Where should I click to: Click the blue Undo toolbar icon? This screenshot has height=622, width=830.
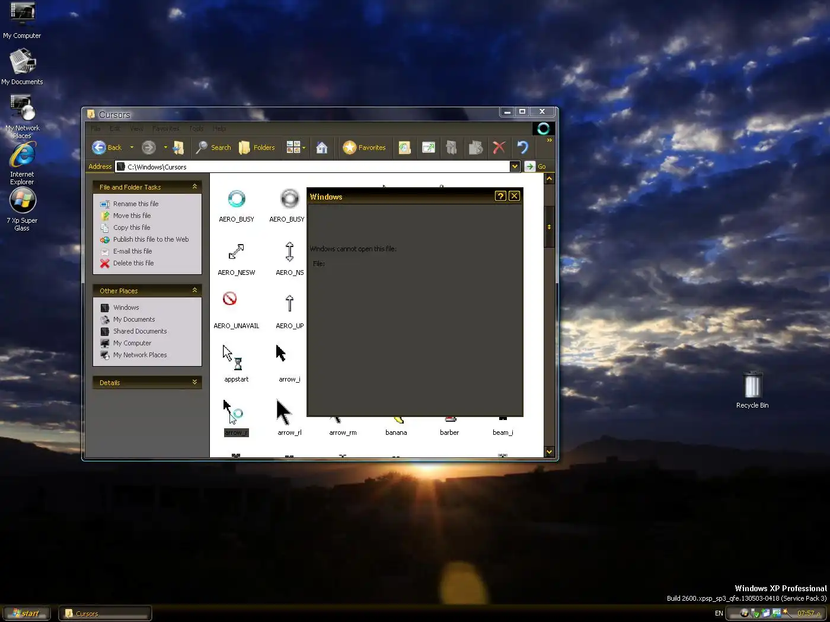coord(522,148)
